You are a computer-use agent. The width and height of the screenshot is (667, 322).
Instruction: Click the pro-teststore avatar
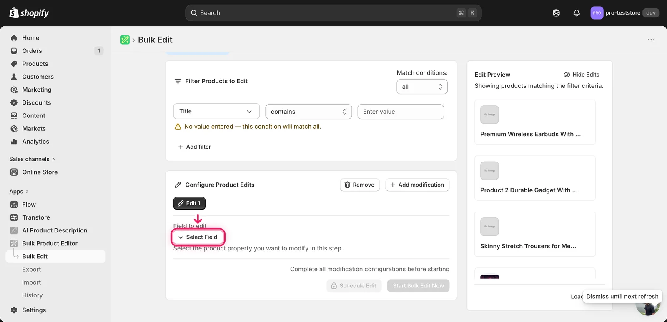click(597, 13)
